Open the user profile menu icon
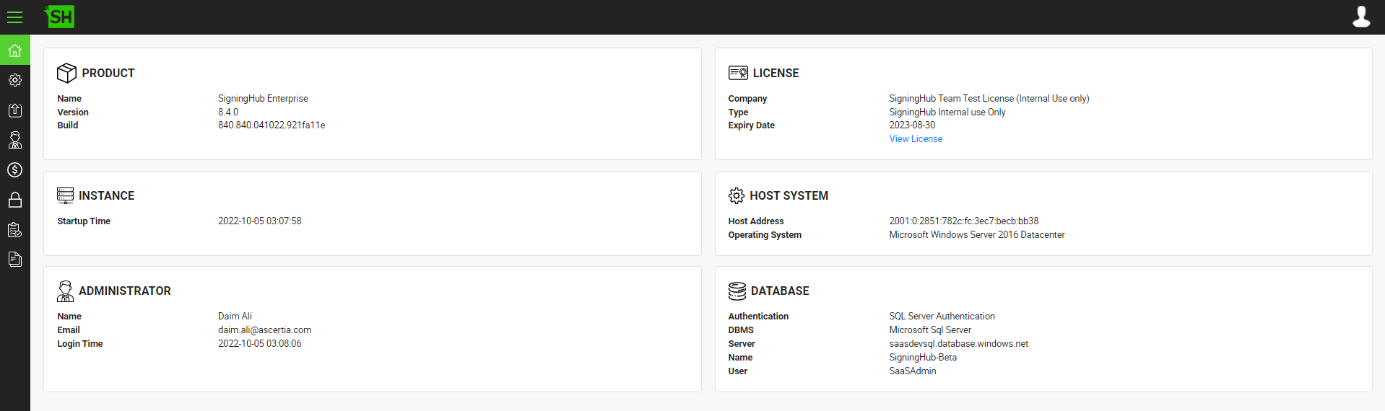Image resolution: width=1385 pixels, height=411 pixels. (x=1361, y=17)
